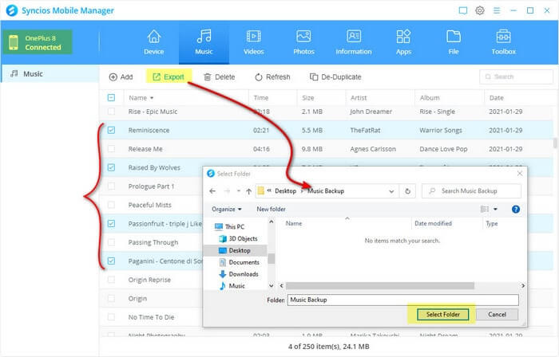559x357 pixels.
Task: Open recent locations dropdown in dialog
Action: (238, 191)
